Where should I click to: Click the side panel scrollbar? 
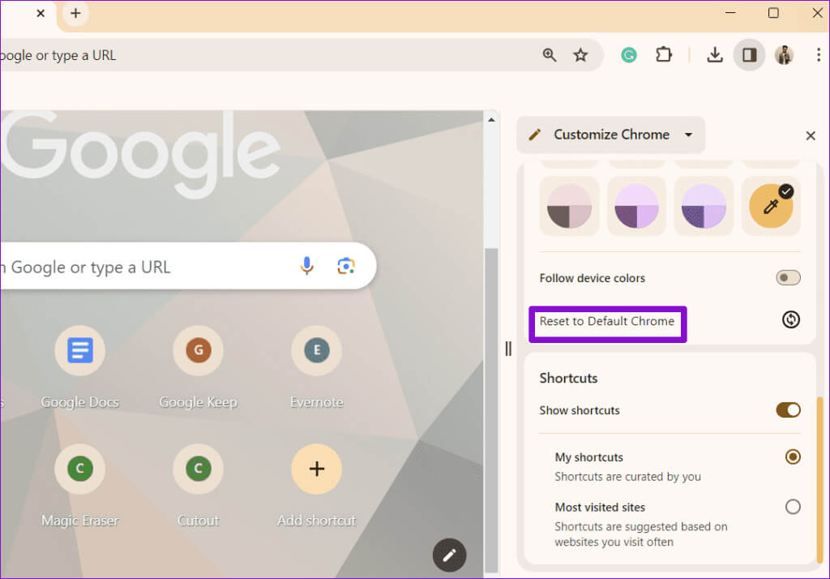coord(820,479)
